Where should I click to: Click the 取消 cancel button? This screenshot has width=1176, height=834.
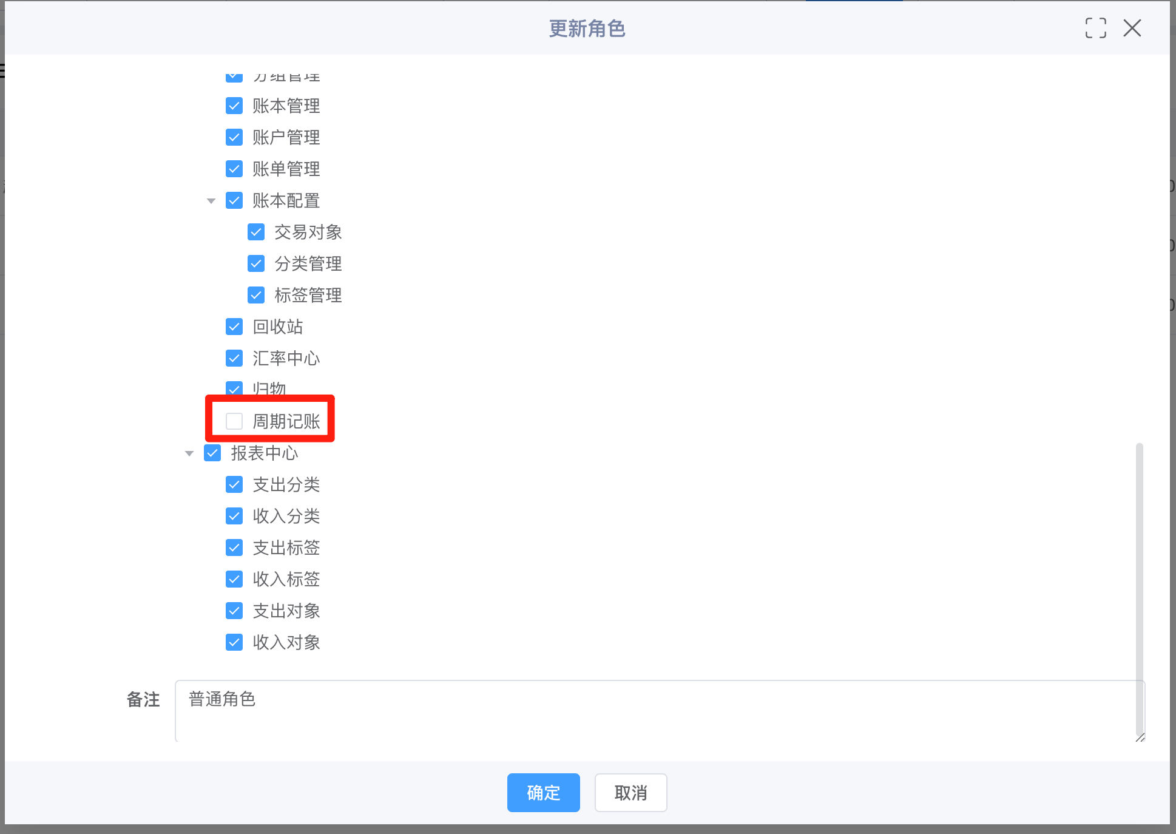pyautogui.click(x=630, y=792)
